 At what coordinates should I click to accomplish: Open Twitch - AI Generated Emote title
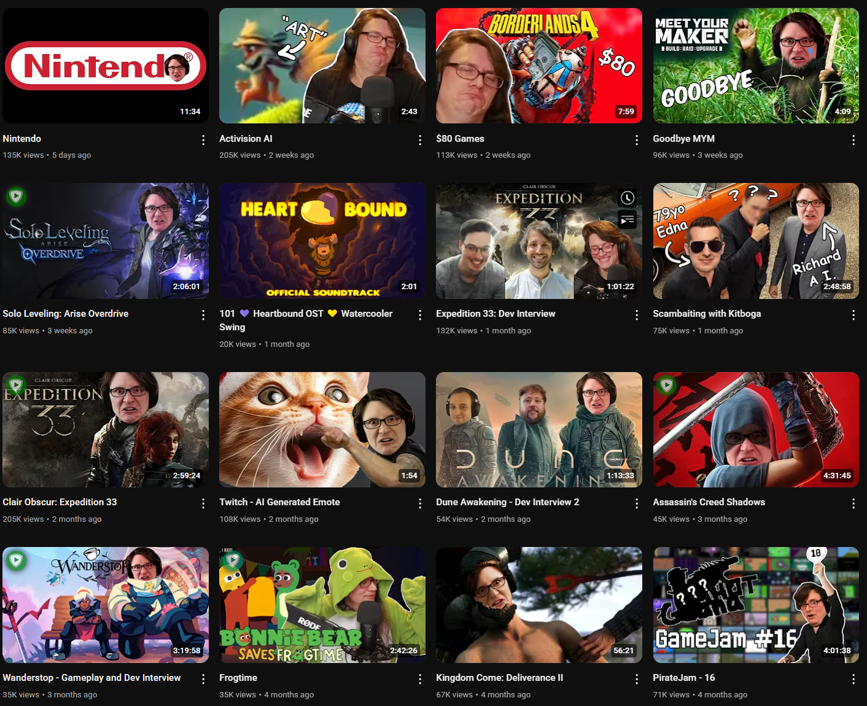[x=279, y=502]
